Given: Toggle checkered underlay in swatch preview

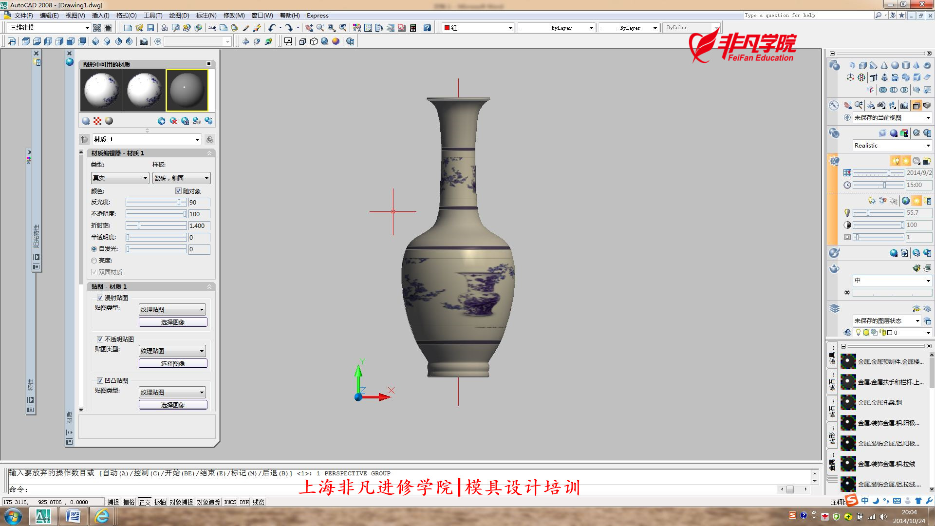Looking at the screenshot, I should point(97,121).
